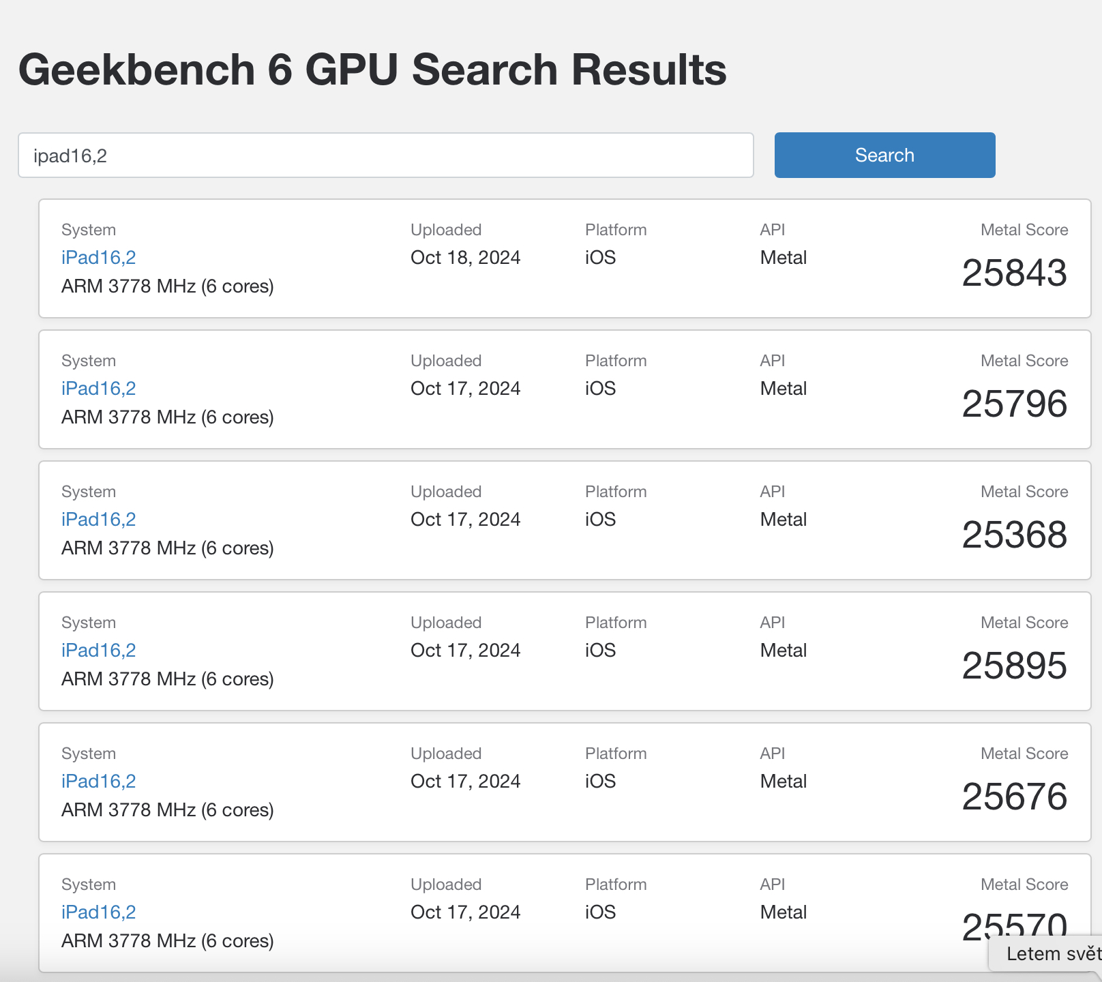The width and height of the screenshot is (1102, 982).
Task: Click the Metal API label in the second result
Action: (782, 388)
